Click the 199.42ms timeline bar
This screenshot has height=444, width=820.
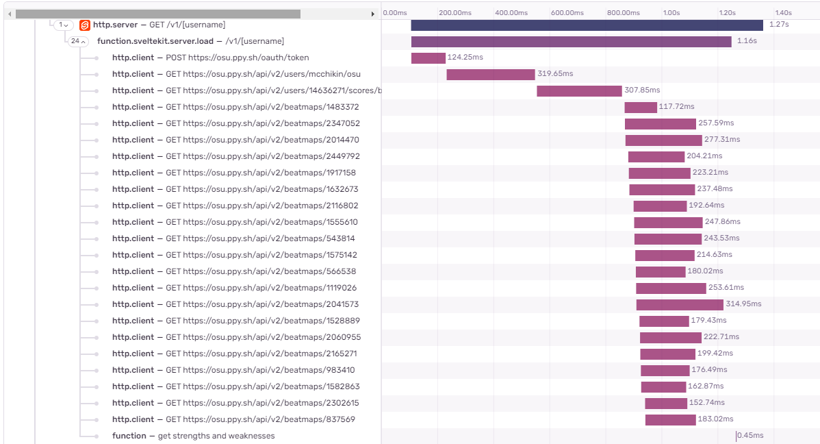[x=668, y=354]
